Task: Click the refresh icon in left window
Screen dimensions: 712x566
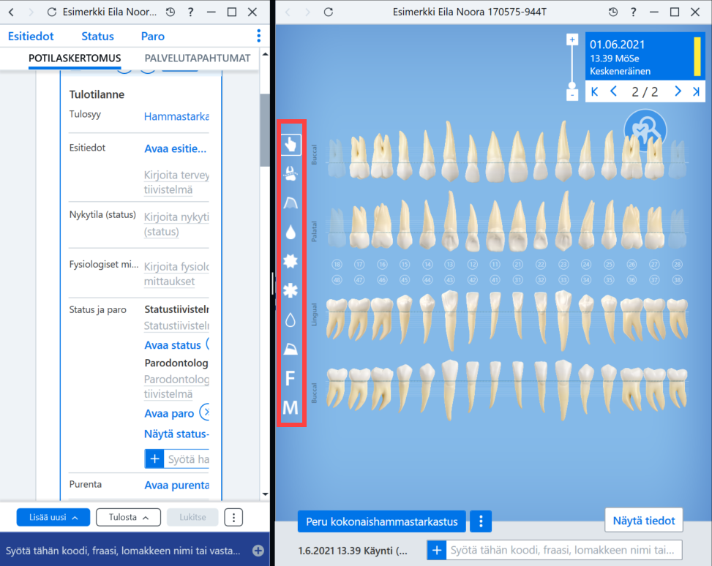Action: pyautogui.click(x=52, y=12)
